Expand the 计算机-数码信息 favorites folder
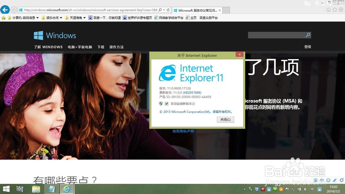The height and width of the screenshot is (194, 345). coord(23,18)
